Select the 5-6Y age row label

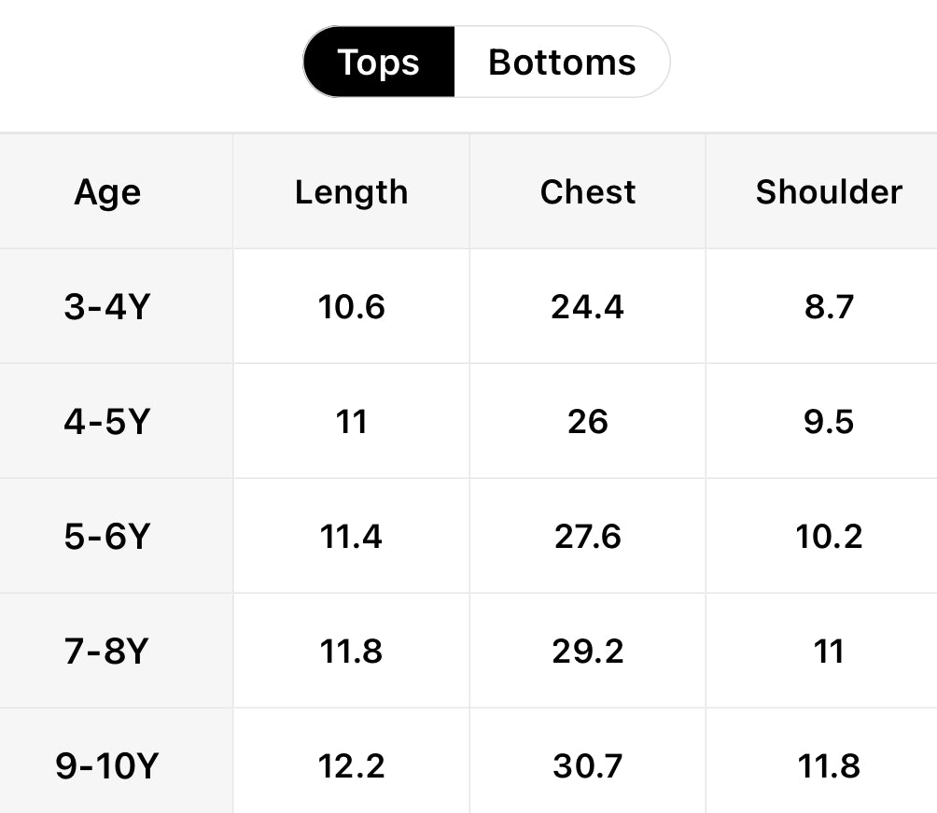point(107,537)
